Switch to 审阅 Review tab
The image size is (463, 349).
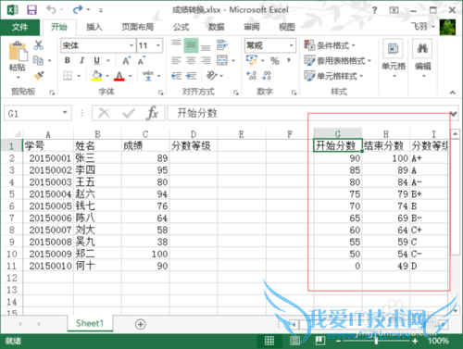click(252, 27)
